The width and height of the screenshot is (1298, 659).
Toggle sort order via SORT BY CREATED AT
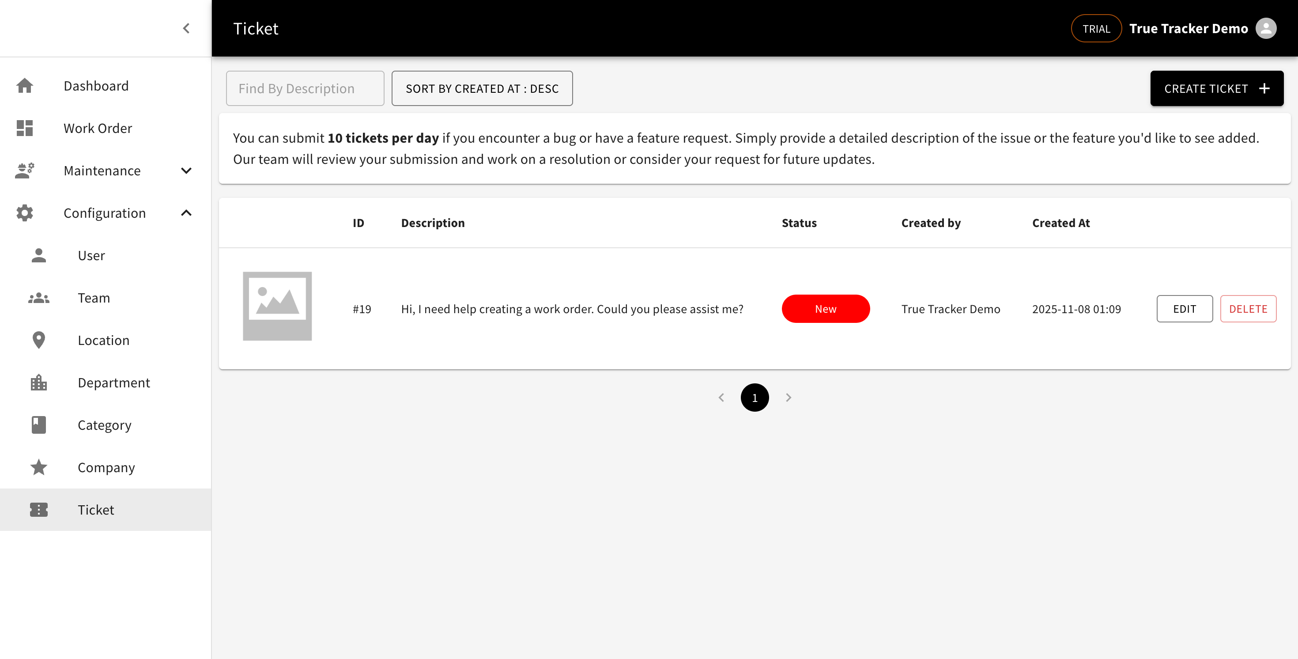(x=482, y=88)
